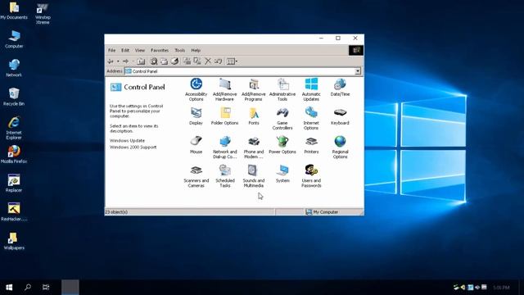
Task: Open Add/Remove Programs
Action: click(253, 89)
